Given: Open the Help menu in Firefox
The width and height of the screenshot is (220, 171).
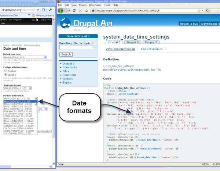Looking at the screenshot, I should click(x=115, y=5).
